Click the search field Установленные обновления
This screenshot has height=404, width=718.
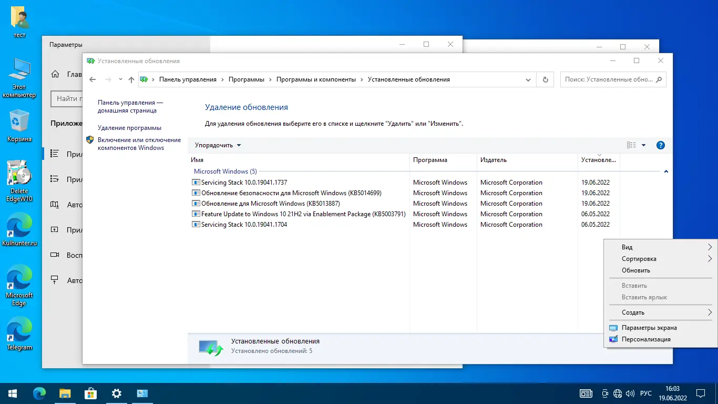click(613, 79)
